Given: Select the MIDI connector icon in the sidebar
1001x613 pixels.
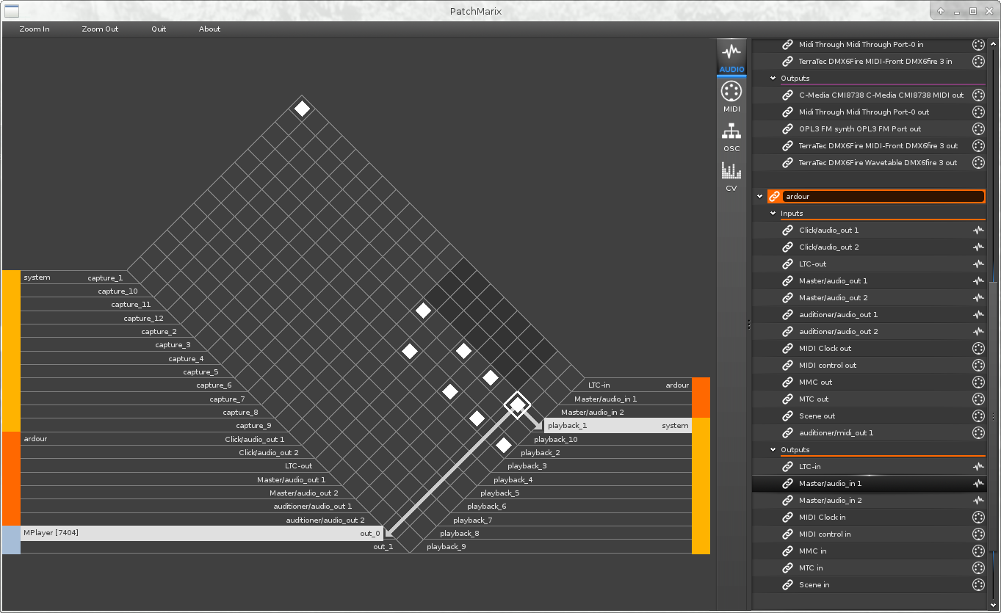Looking at the screenshot, I should tap(731, 96).
